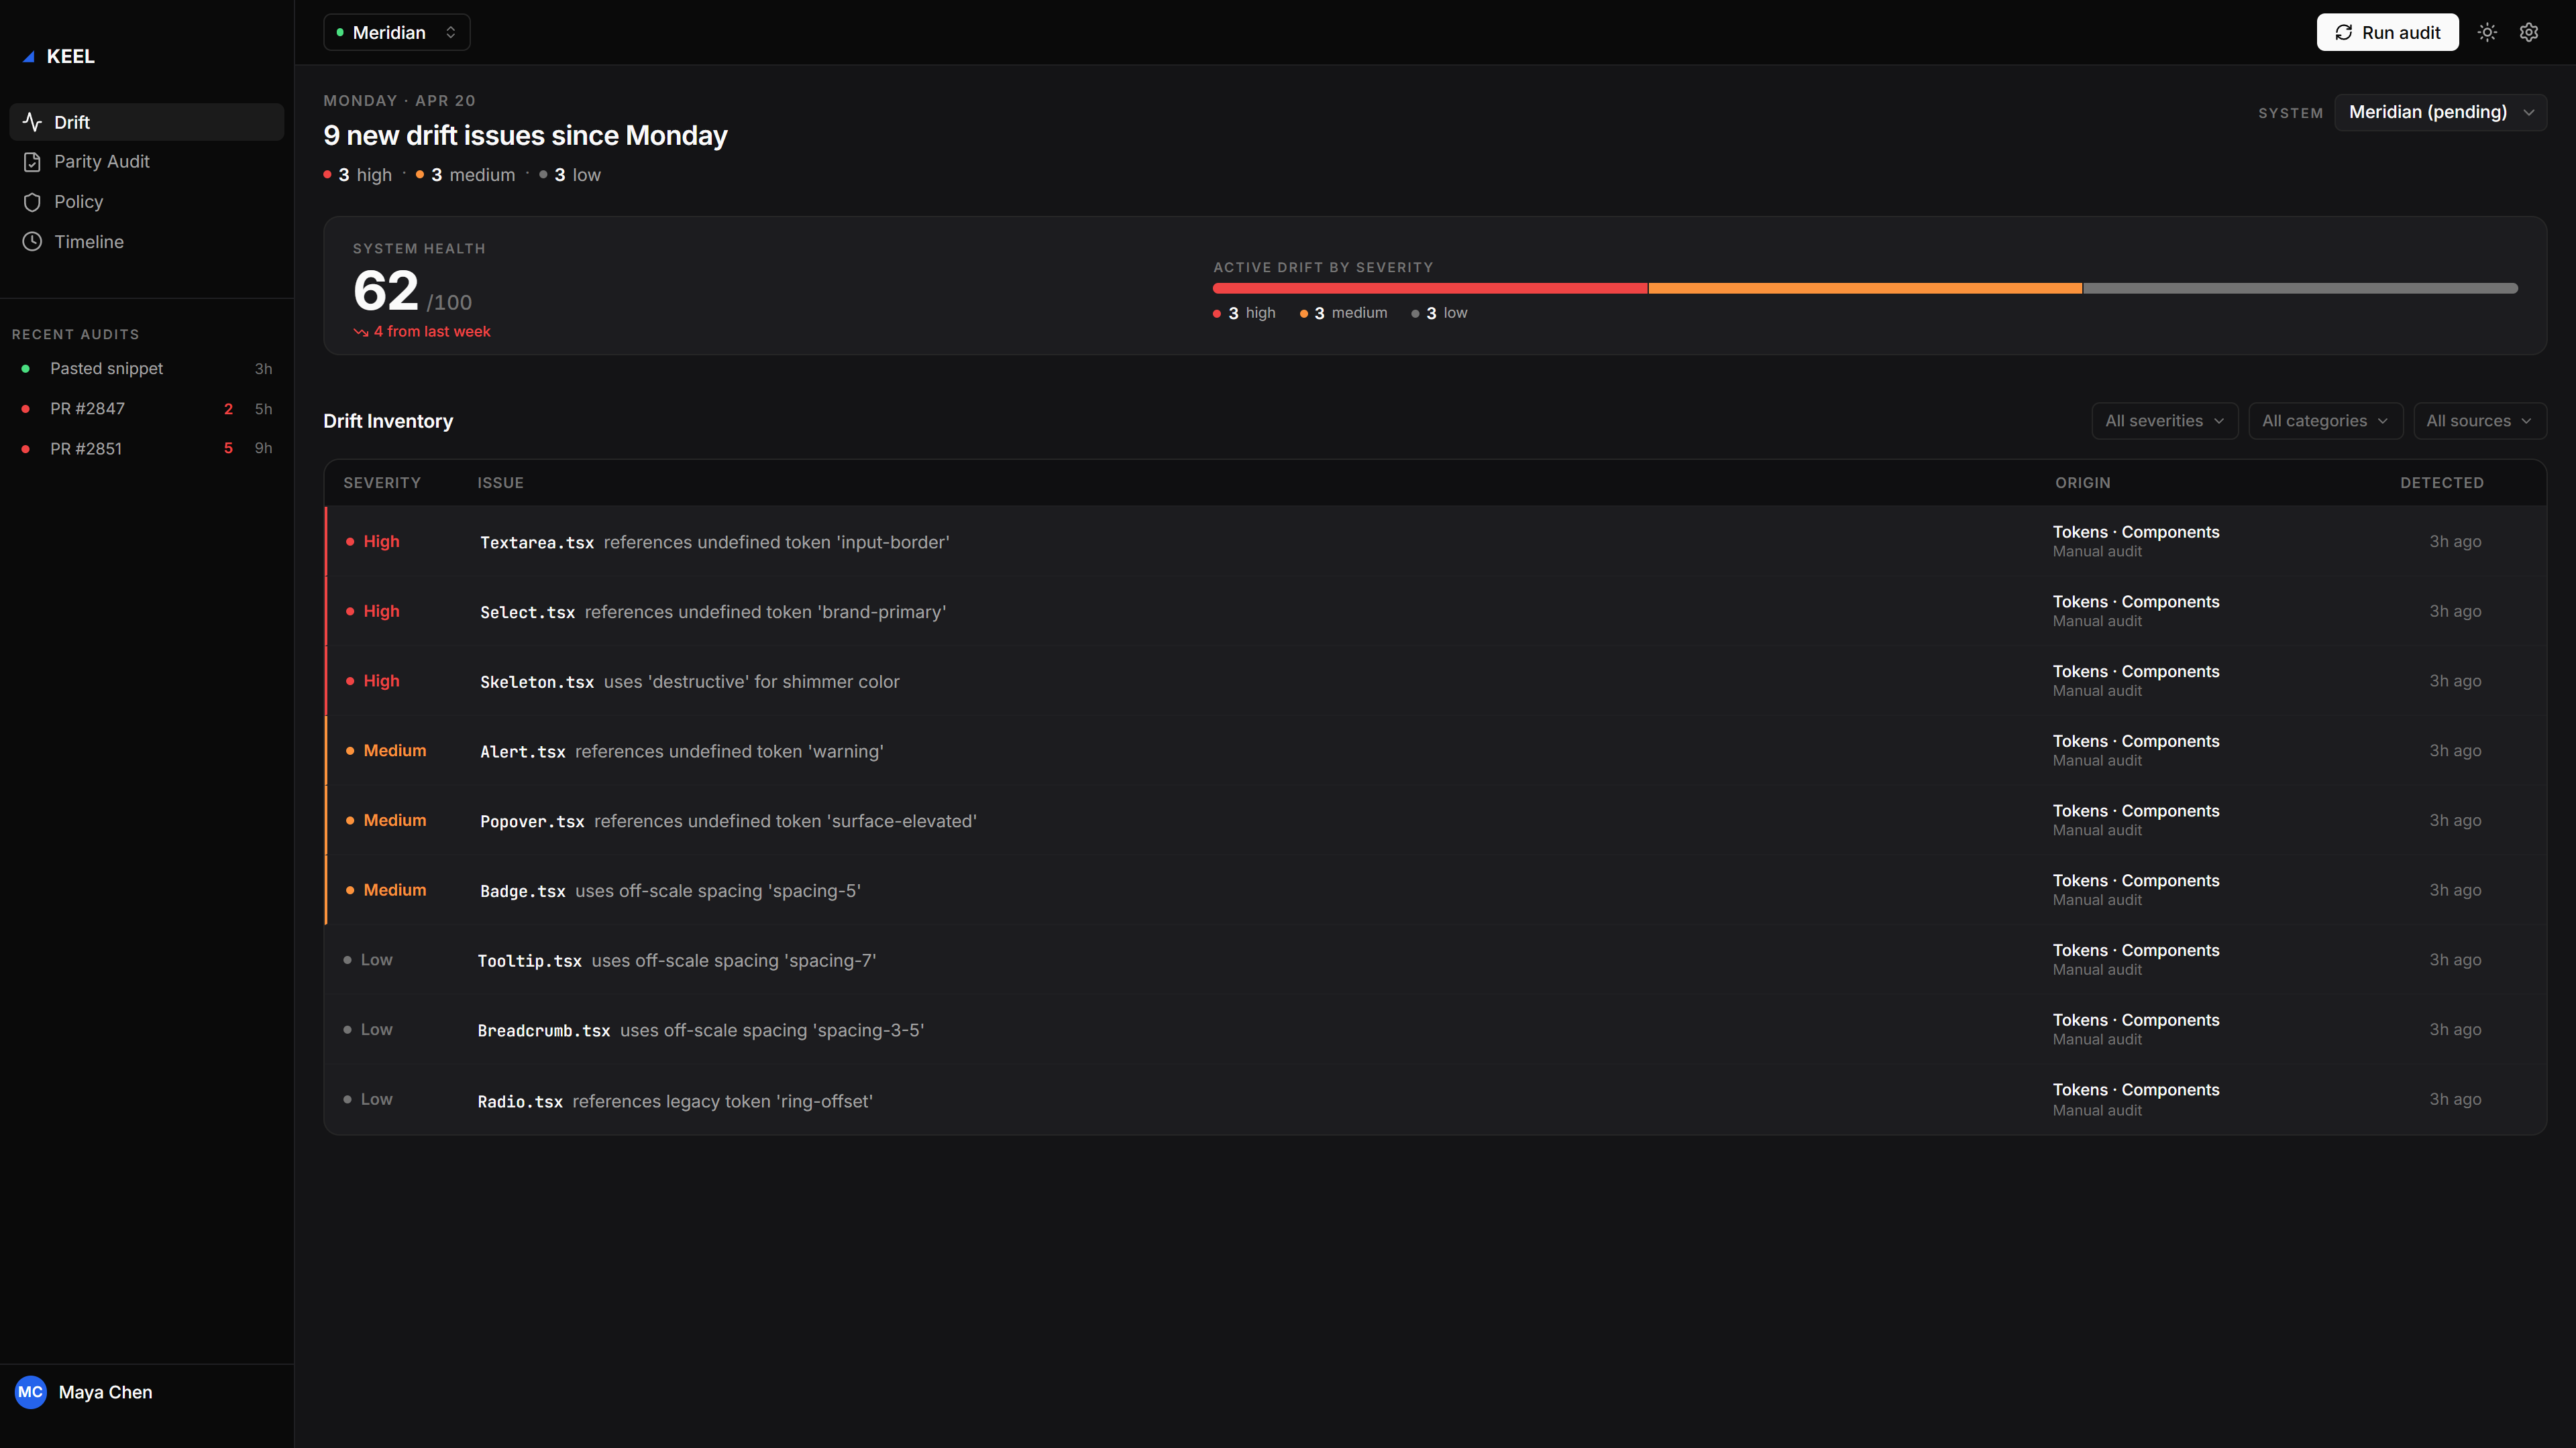
Task: Click the Timeline clock icon
Action: [x=32, y=242]
